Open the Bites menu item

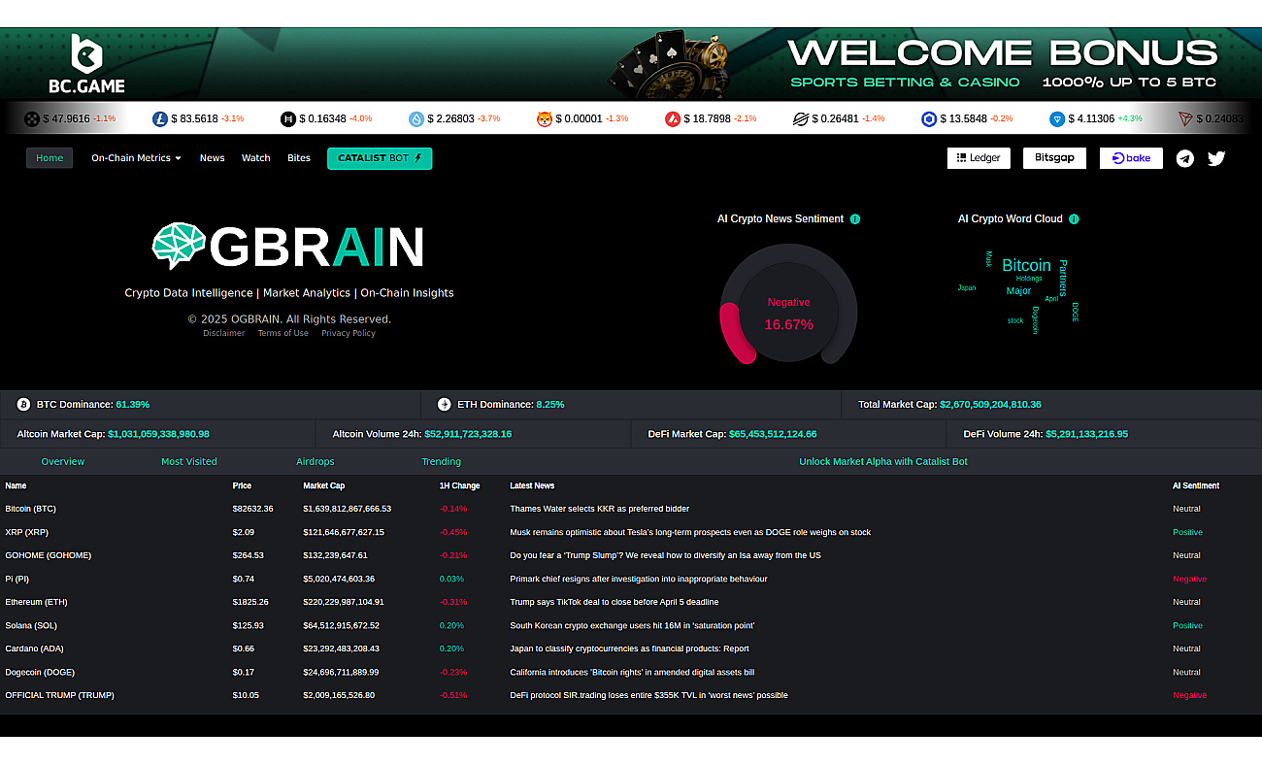point(299,158)
